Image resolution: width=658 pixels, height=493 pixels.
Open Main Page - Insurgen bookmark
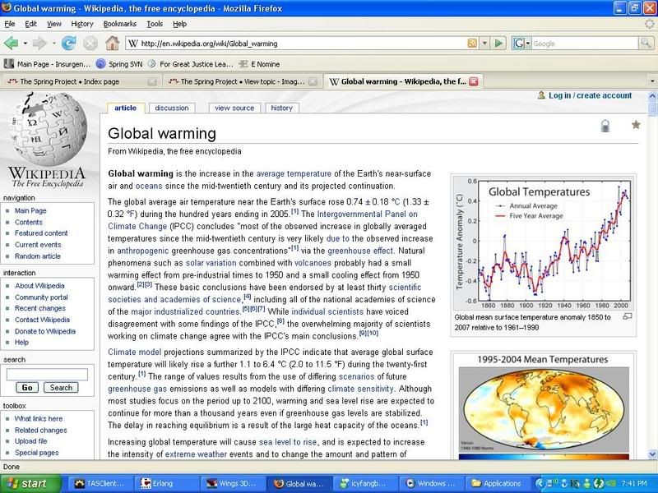(47, 64)
